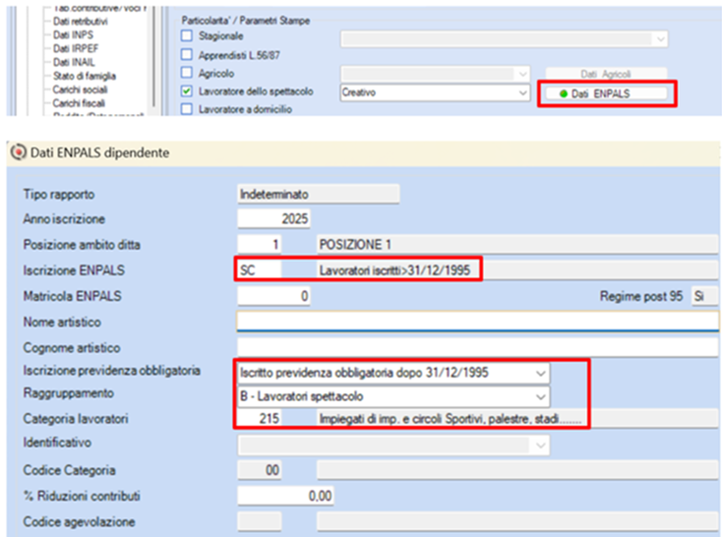Viewport: 722px width, 537px height.
Task: Open Dati IRPEF tree node
Action: click(76, 48)
